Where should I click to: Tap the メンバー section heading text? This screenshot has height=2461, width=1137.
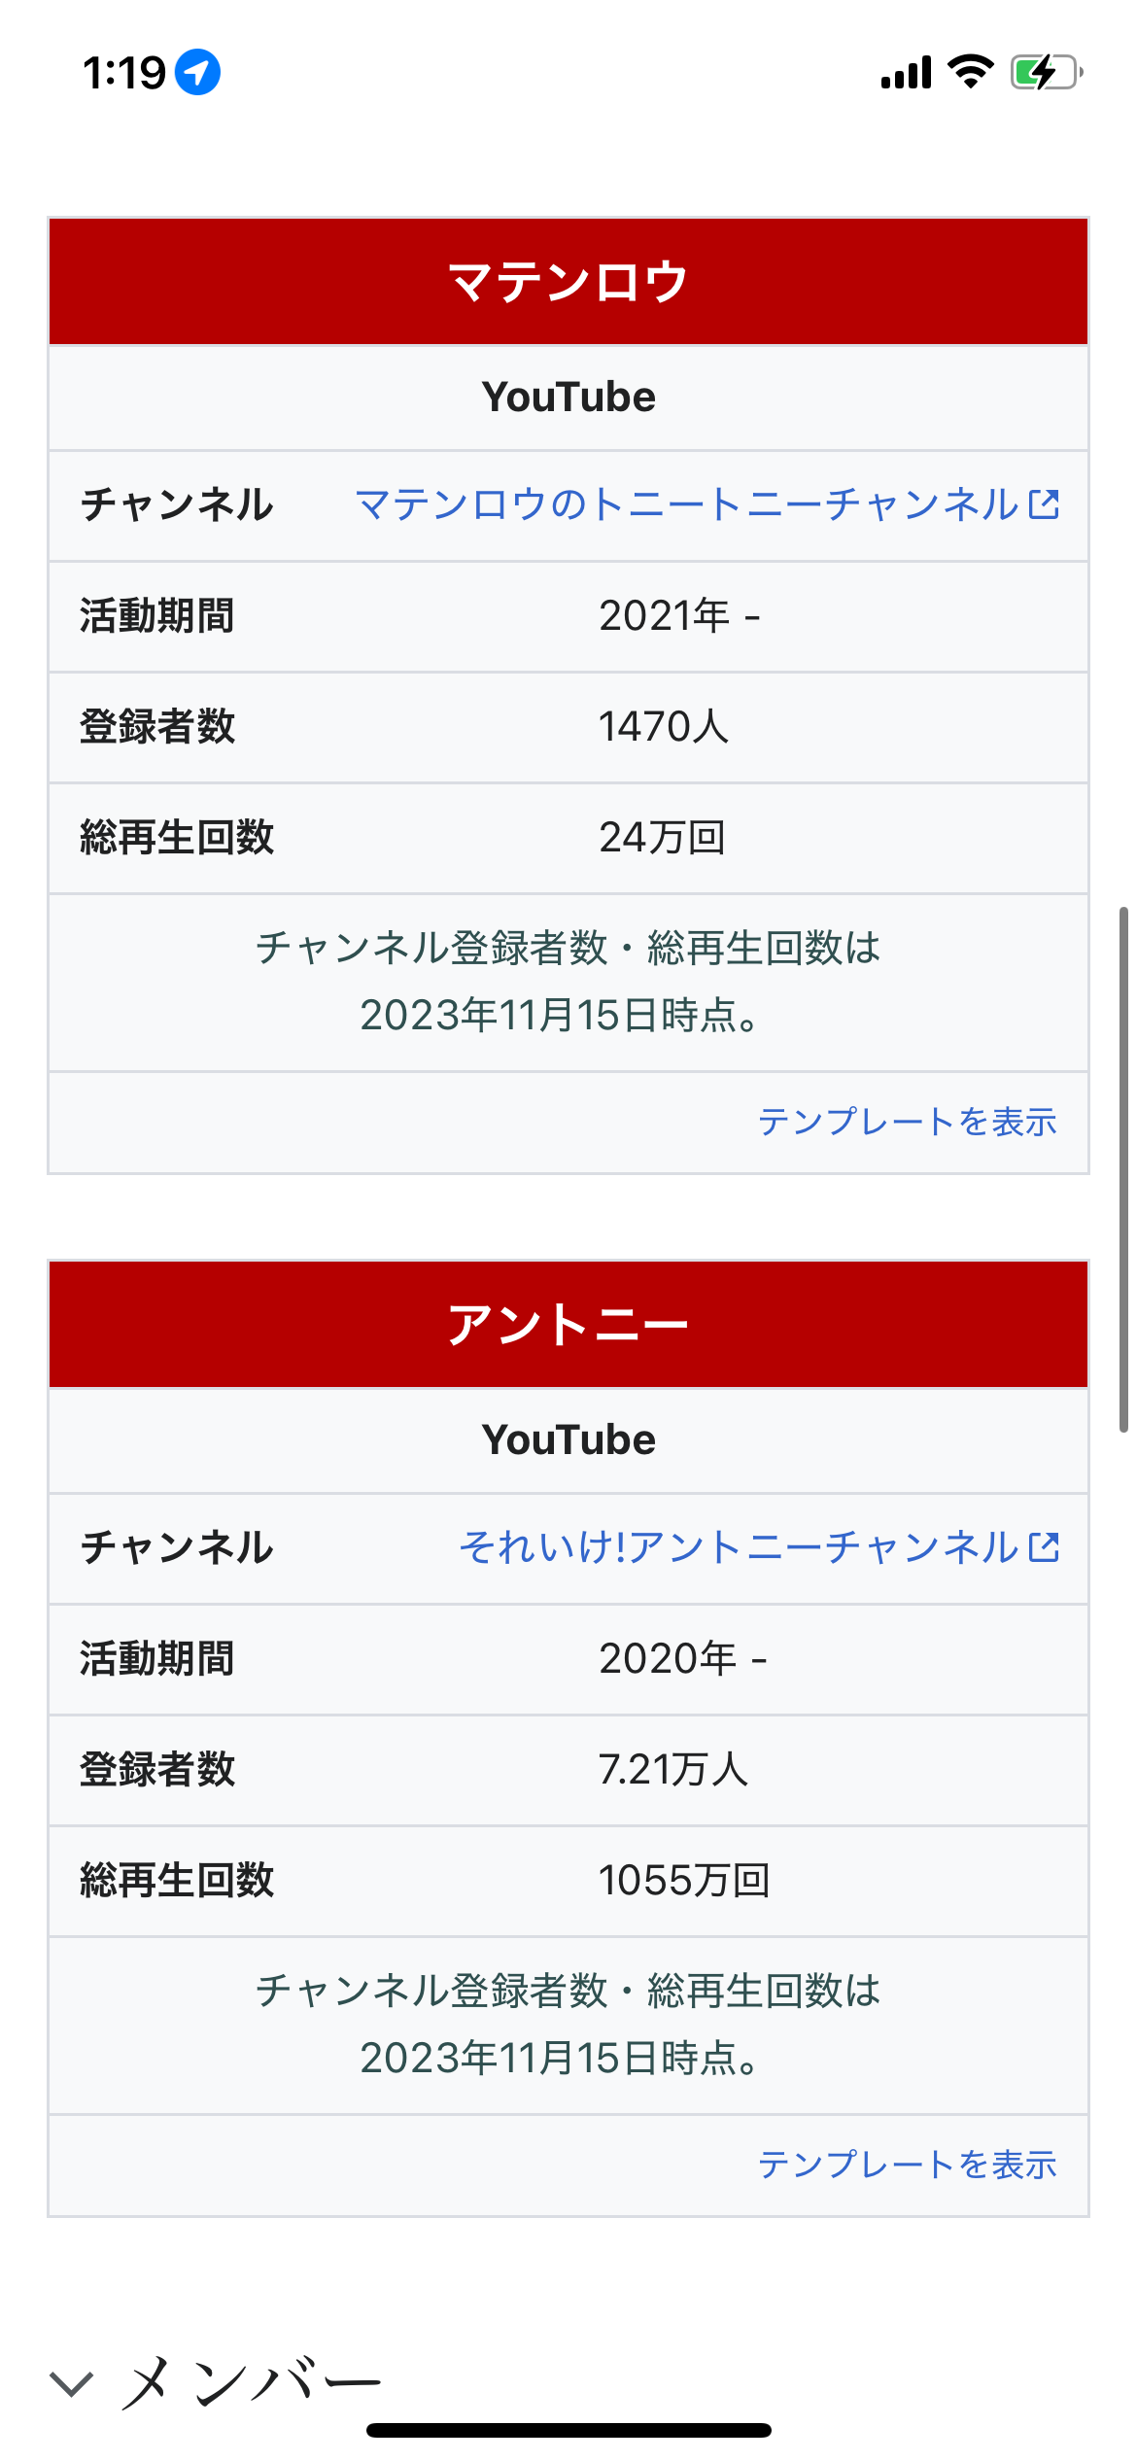[x=253, y=2382]
